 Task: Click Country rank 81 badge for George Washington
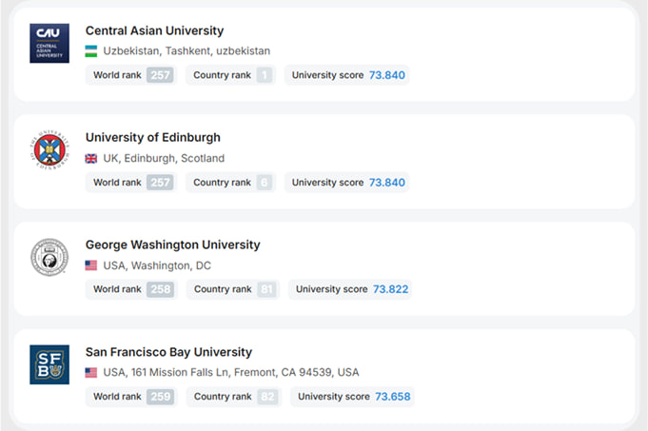click(x=266, y=289)
